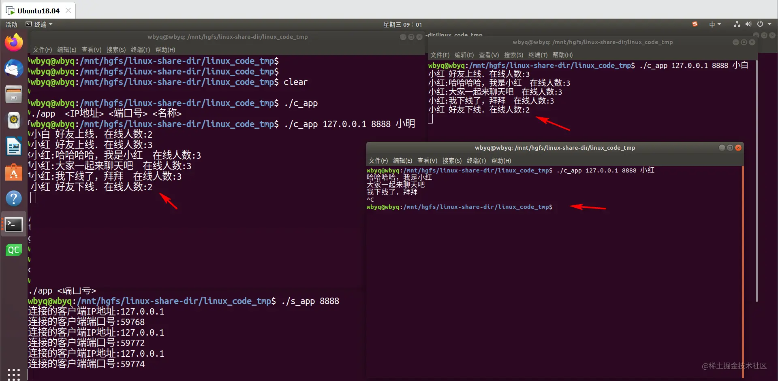Maximize the 小红 terminal window
The width and height of the screenshot is (778, 381).
coord(730,148)
